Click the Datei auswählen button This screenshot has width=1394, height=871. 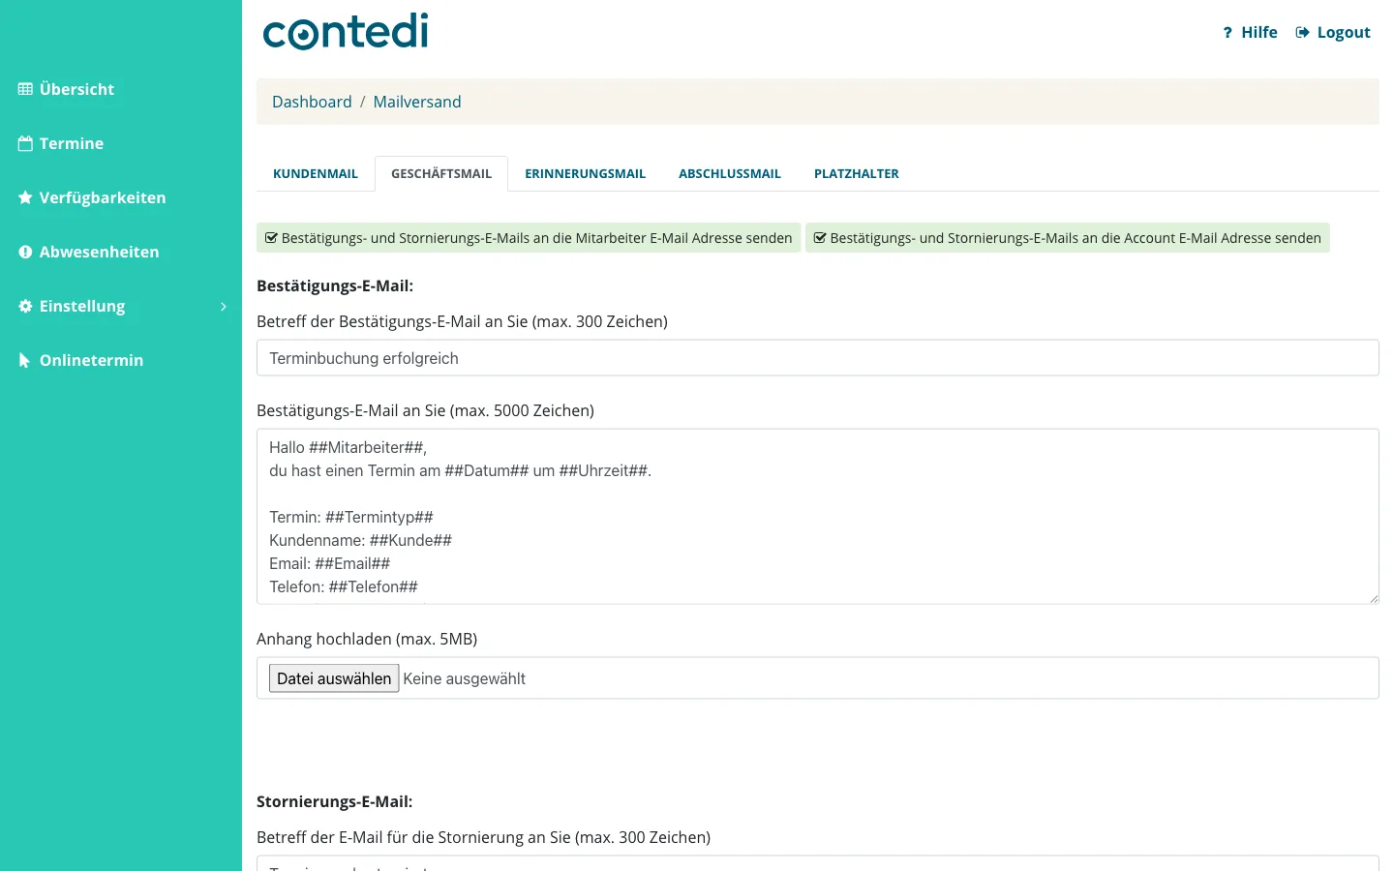[334, 678]
